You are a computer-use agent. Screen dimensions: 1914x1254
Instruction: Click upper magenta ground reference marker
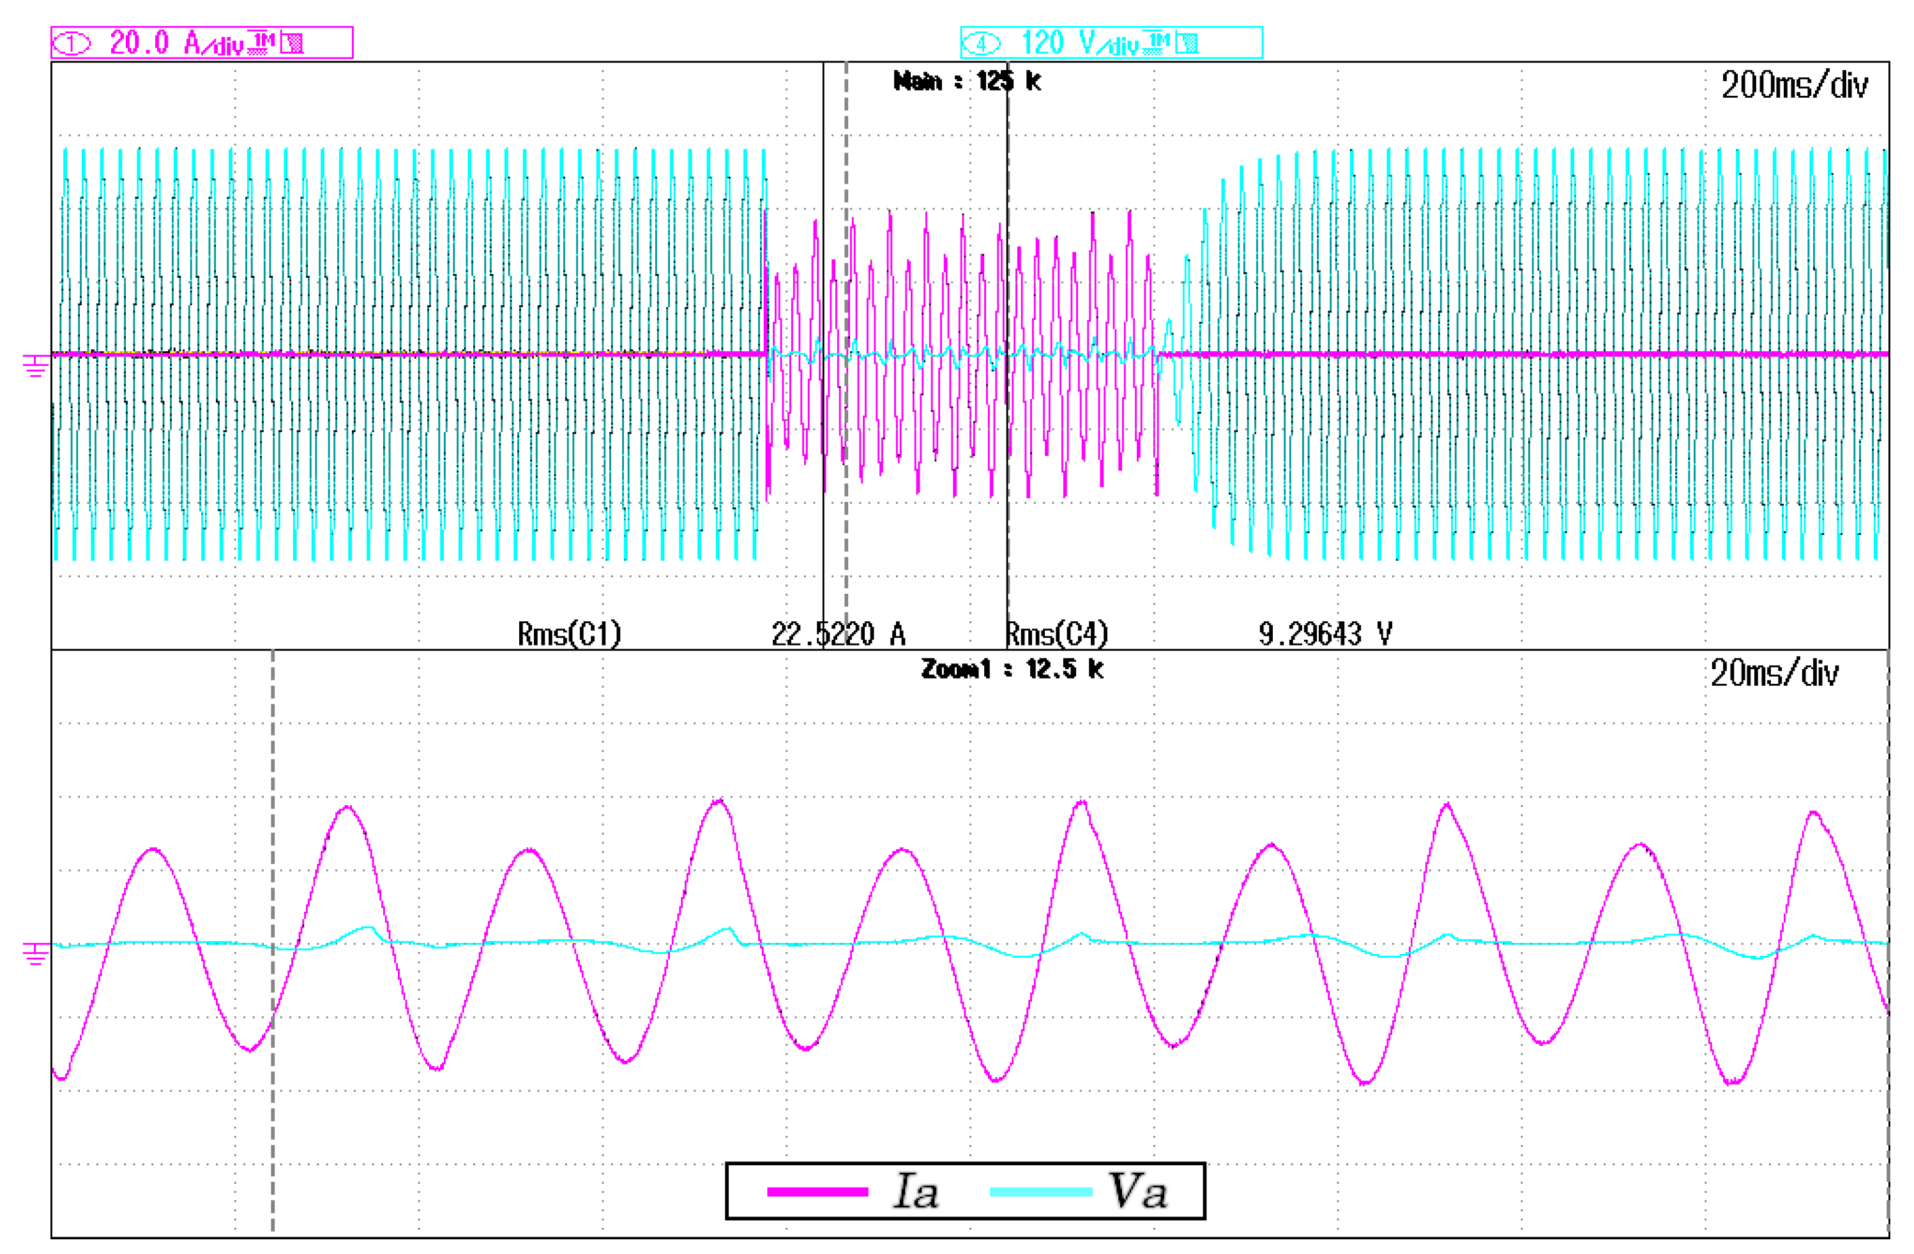click(35, 366)
